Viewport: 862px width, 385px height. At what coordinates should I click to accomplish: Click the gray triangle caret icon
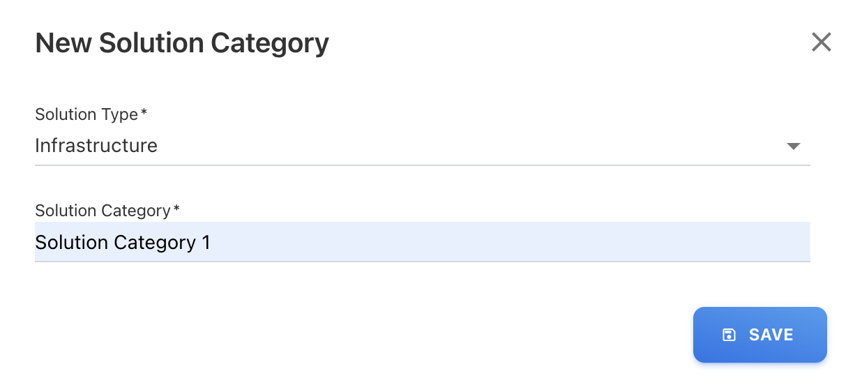[793, 146]
